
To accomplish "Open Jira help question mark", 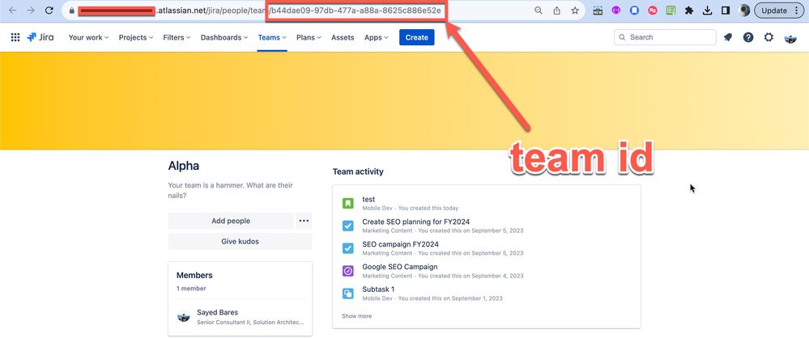I will [748, 37].
